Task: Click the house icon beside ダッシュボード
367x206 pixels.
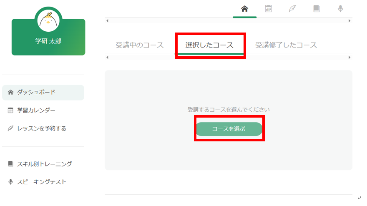Action: click(10, 92)
